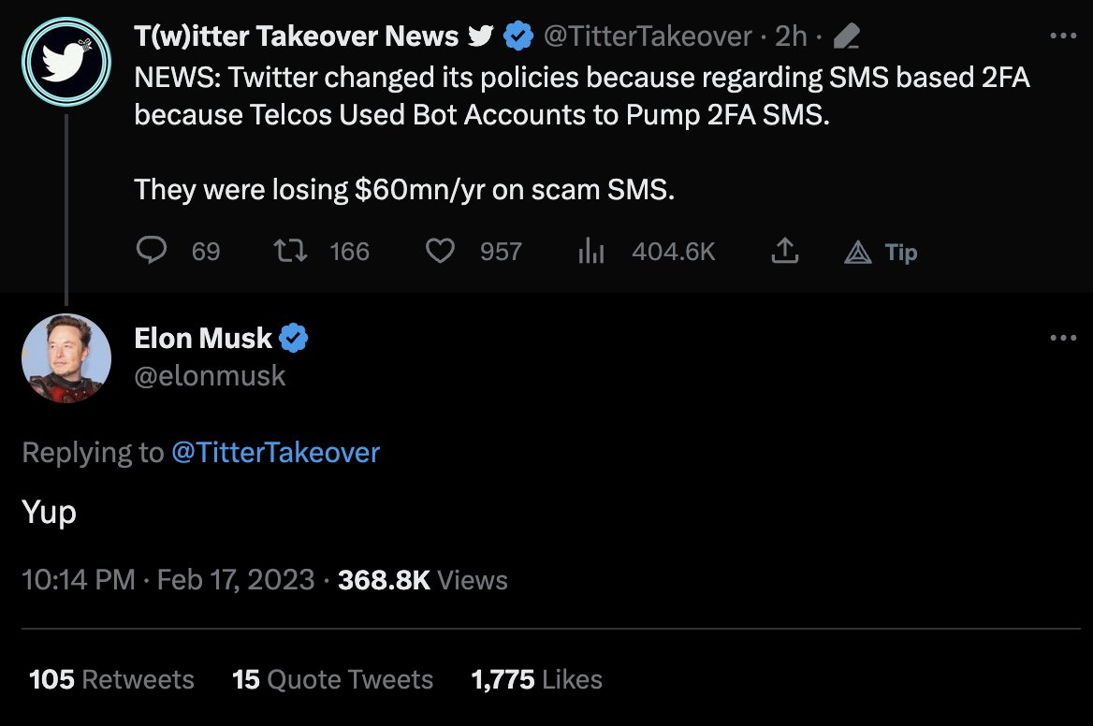This screenshot has height=726, width=1093.
Task: Click the blue verified badge beside Elon Musk
Action: [x=294, y=338]
